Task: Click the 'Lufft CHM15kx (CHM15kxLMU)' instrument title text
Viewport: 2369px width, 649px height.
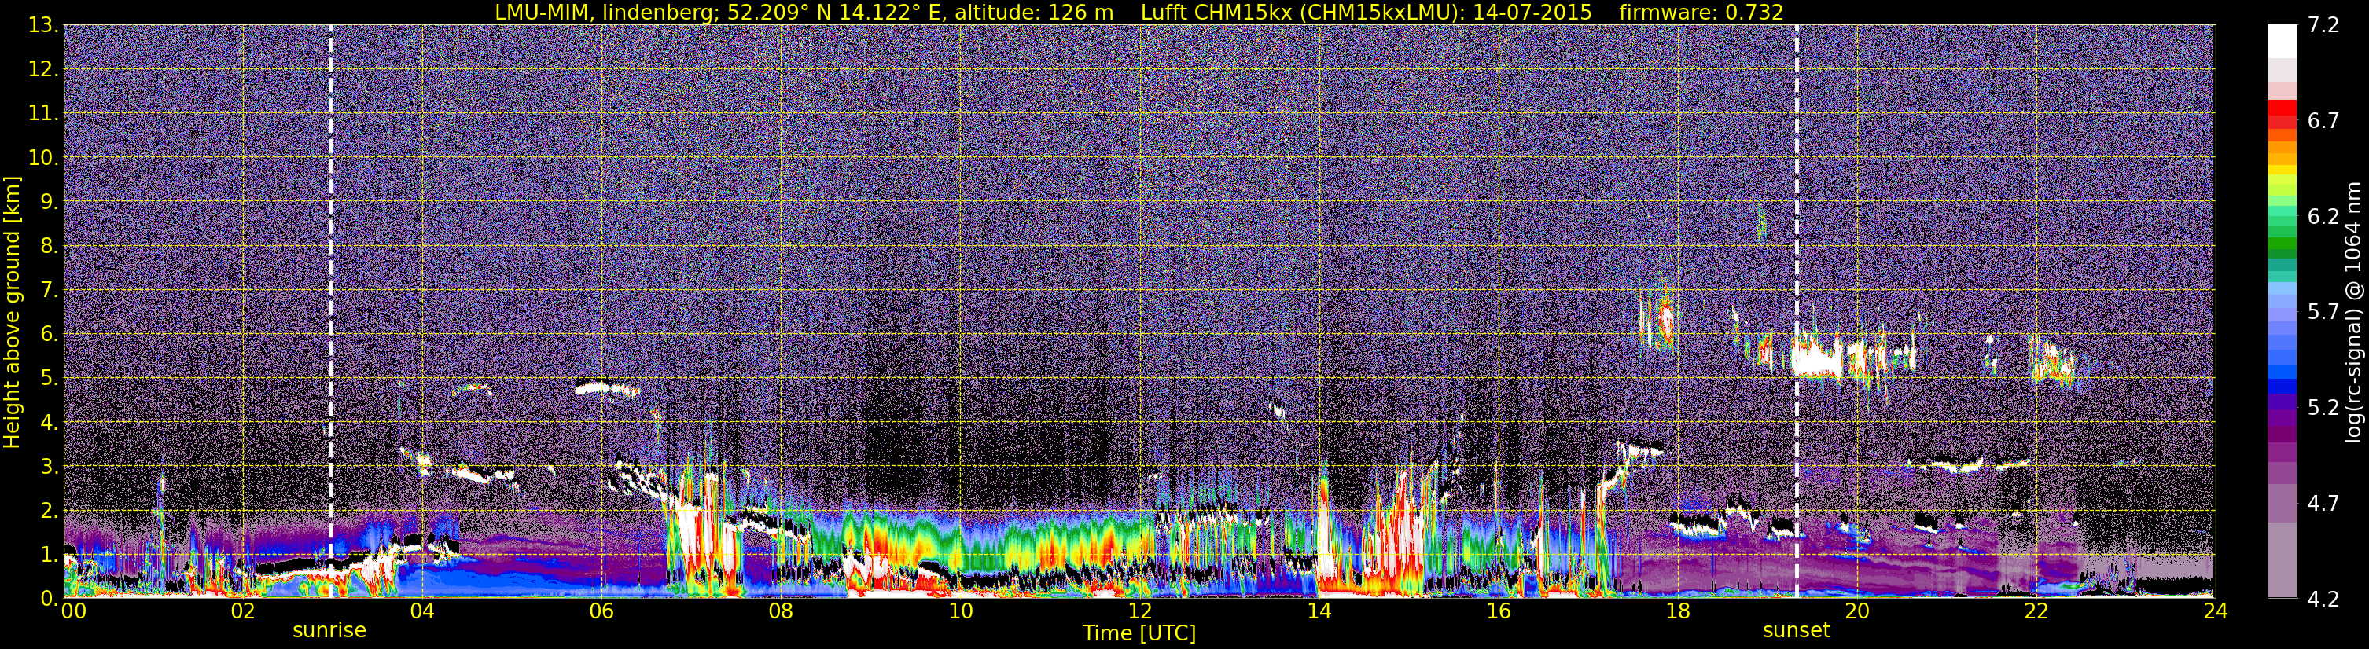Action: click(x=1301, y=13)
